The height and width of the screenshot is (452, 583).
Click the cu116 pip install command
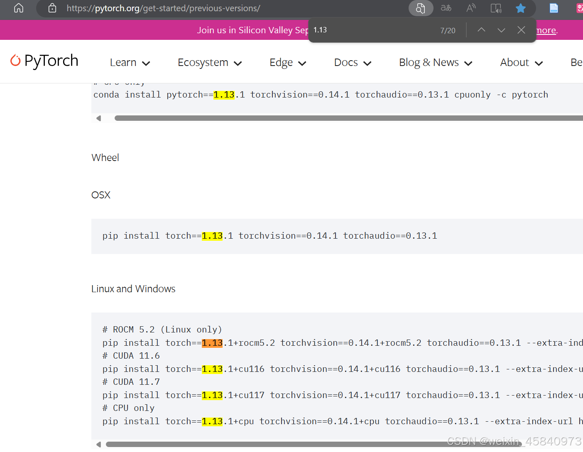(x=343, y=369)
